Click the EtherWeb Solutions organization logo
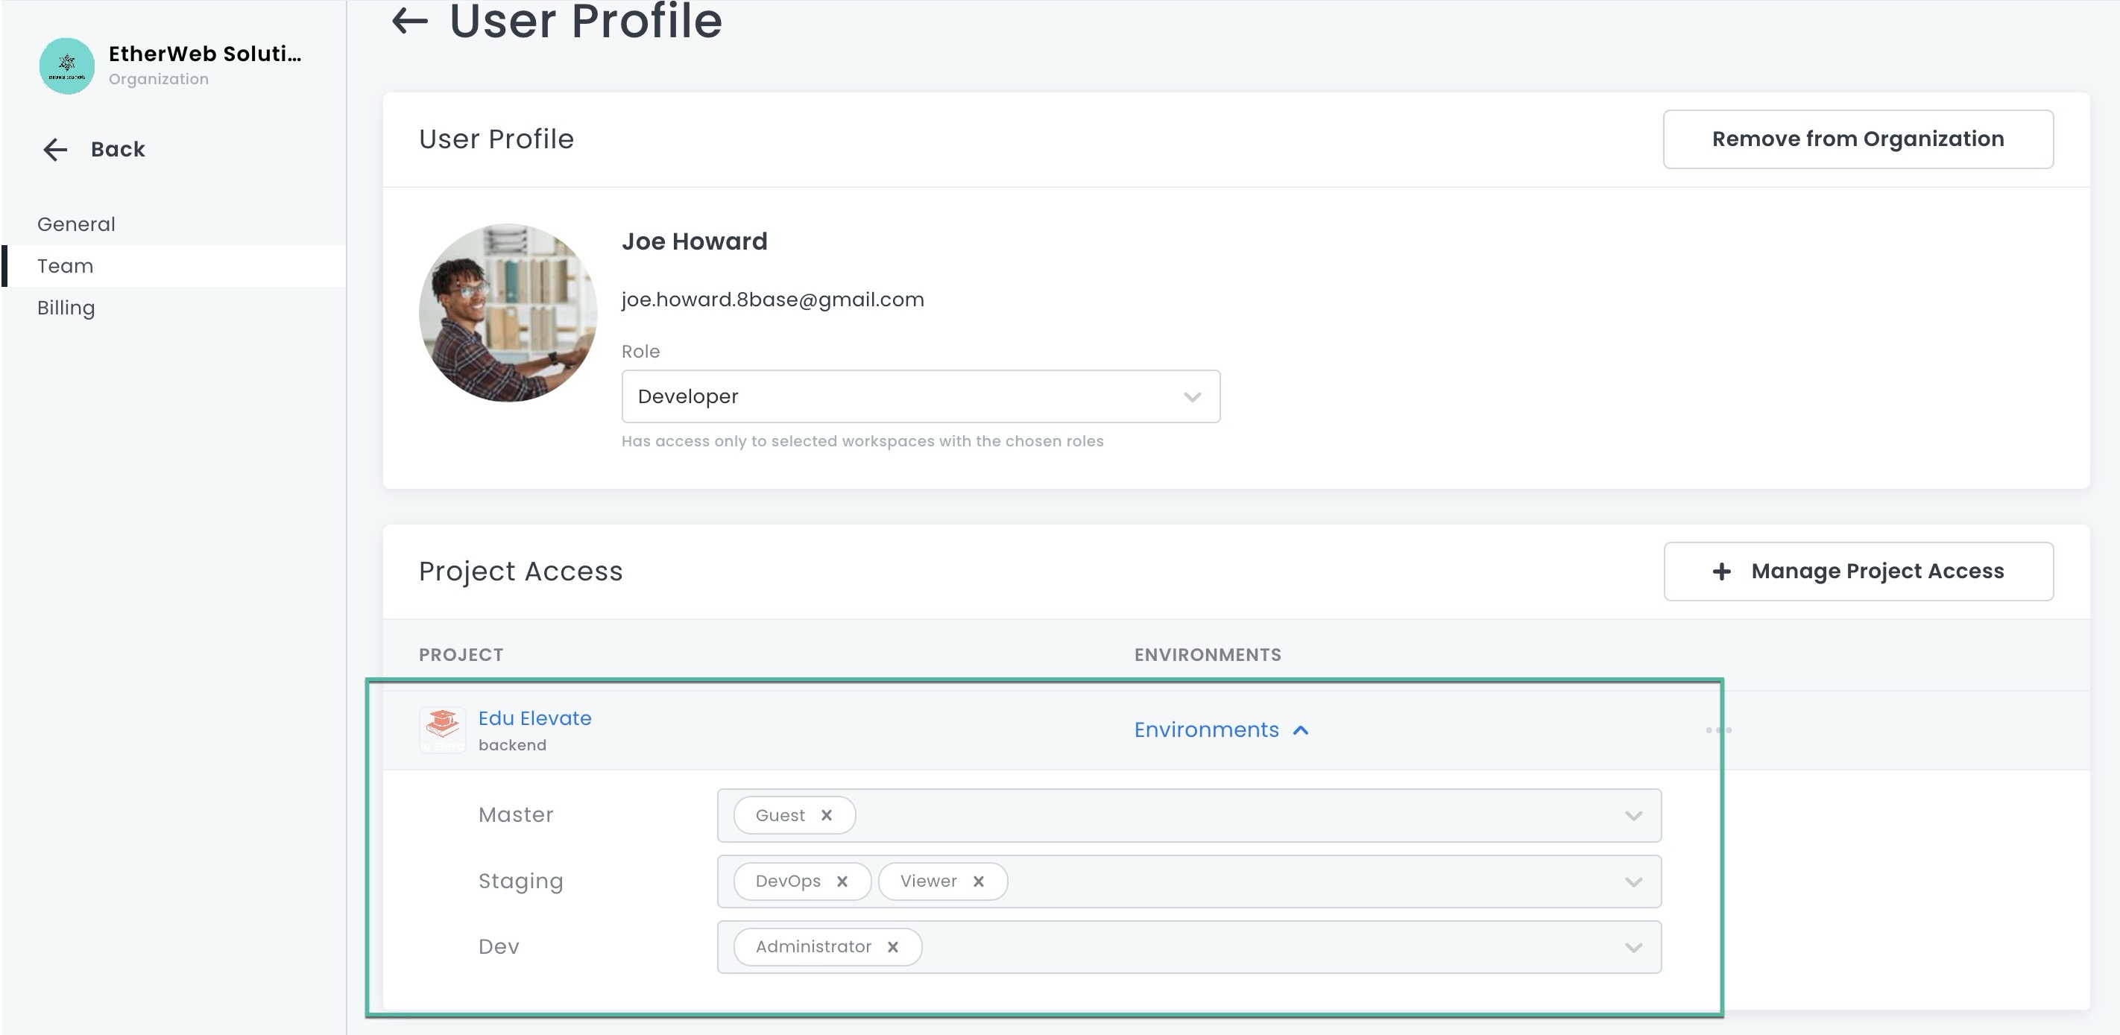The width and height of the screenshot is (2120, 1035). [66, 66]
